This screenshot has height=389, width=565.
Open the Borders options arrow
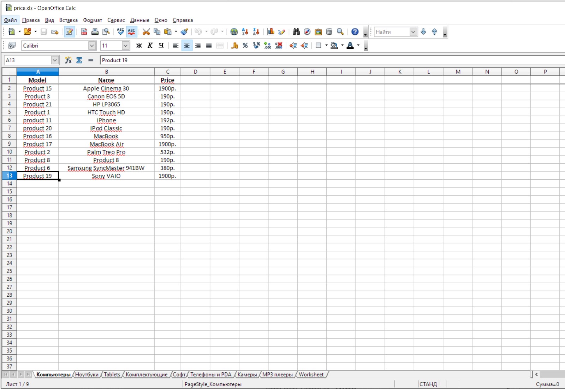point(326,46)
